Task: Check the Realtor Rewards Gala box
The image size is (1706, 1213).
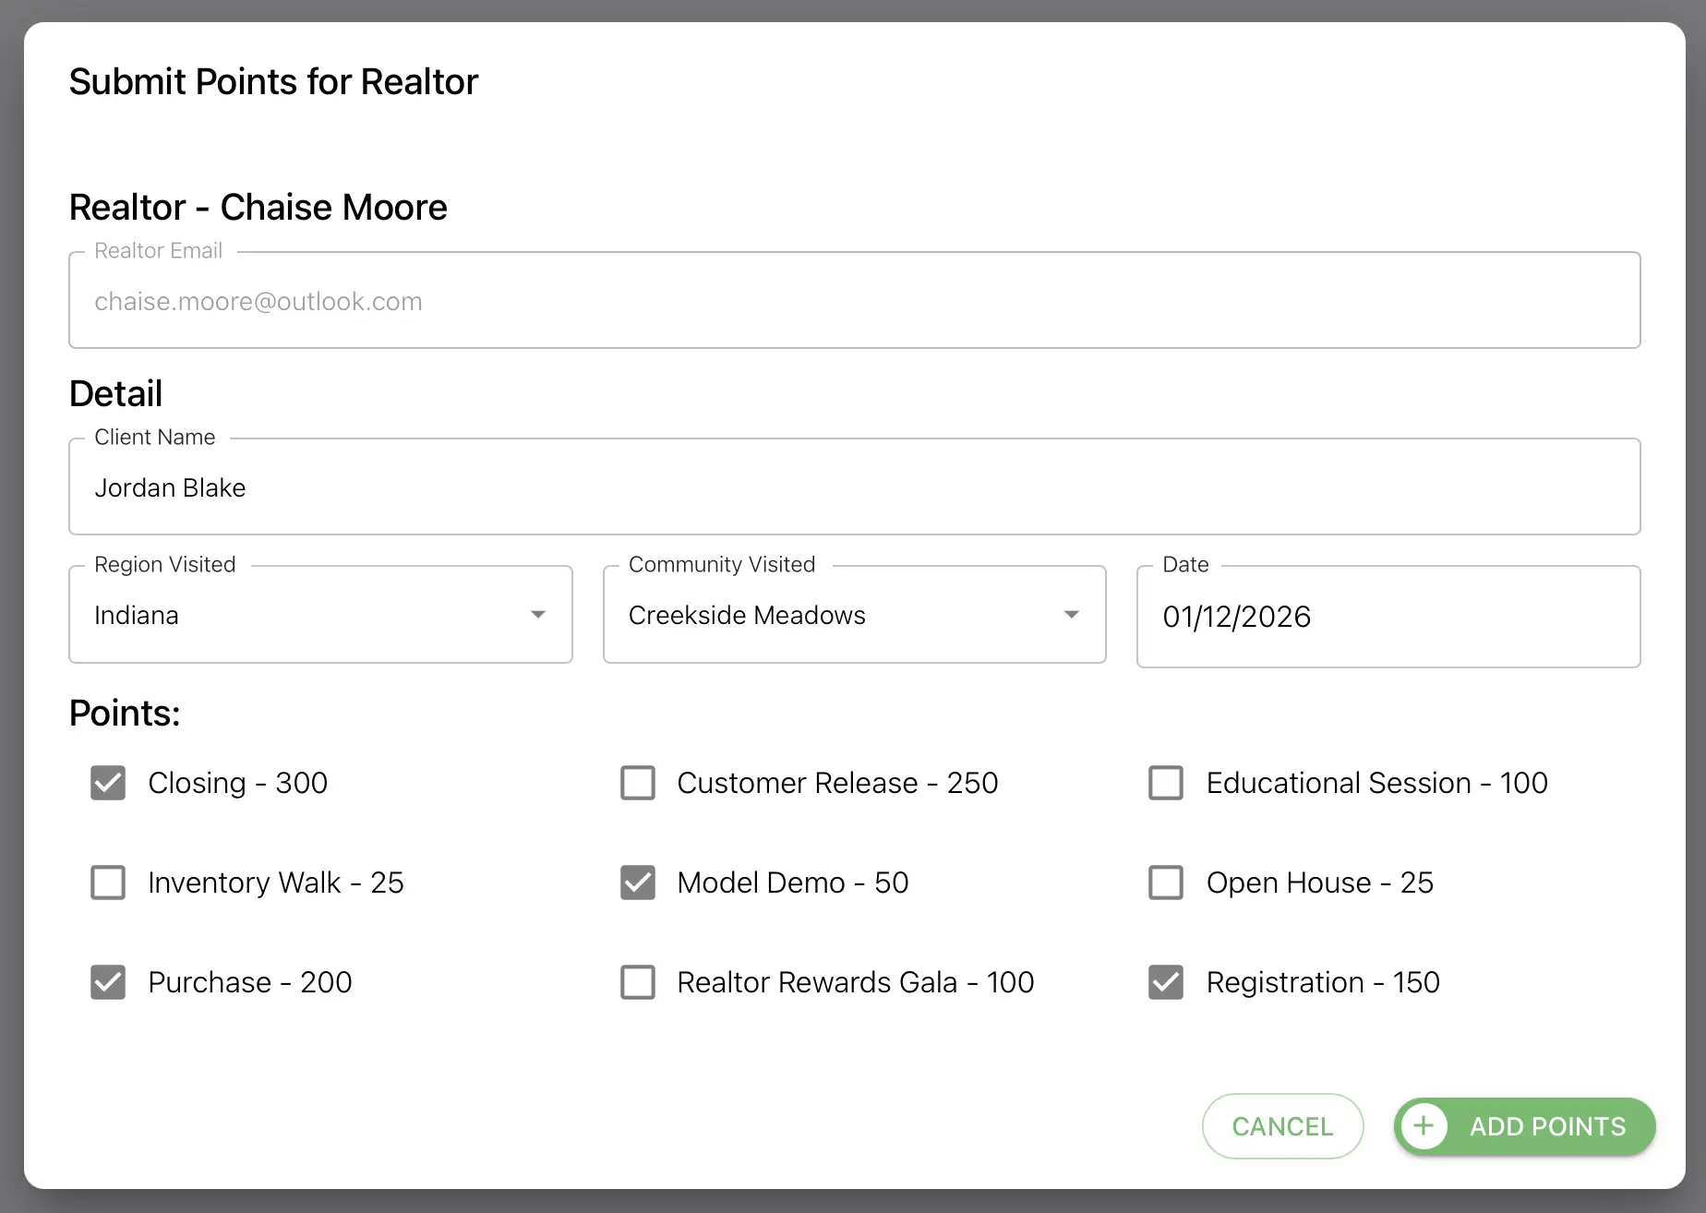Action: pos(638,982)
